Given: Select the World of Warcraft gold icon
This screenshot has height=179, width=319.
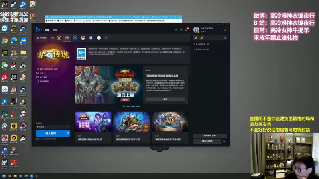Looking at the screenshot, I should pyautogui.click(x=59, y=38).
